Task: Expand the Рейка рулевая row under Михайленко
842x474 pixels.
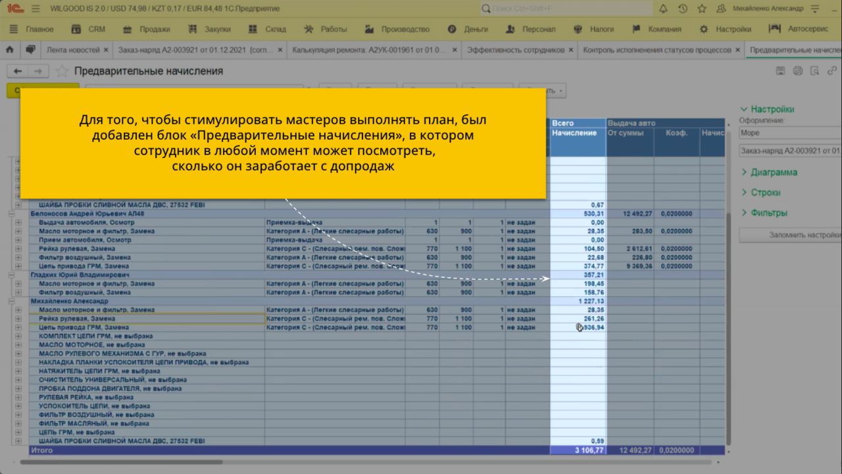Action: pos(18,319)
